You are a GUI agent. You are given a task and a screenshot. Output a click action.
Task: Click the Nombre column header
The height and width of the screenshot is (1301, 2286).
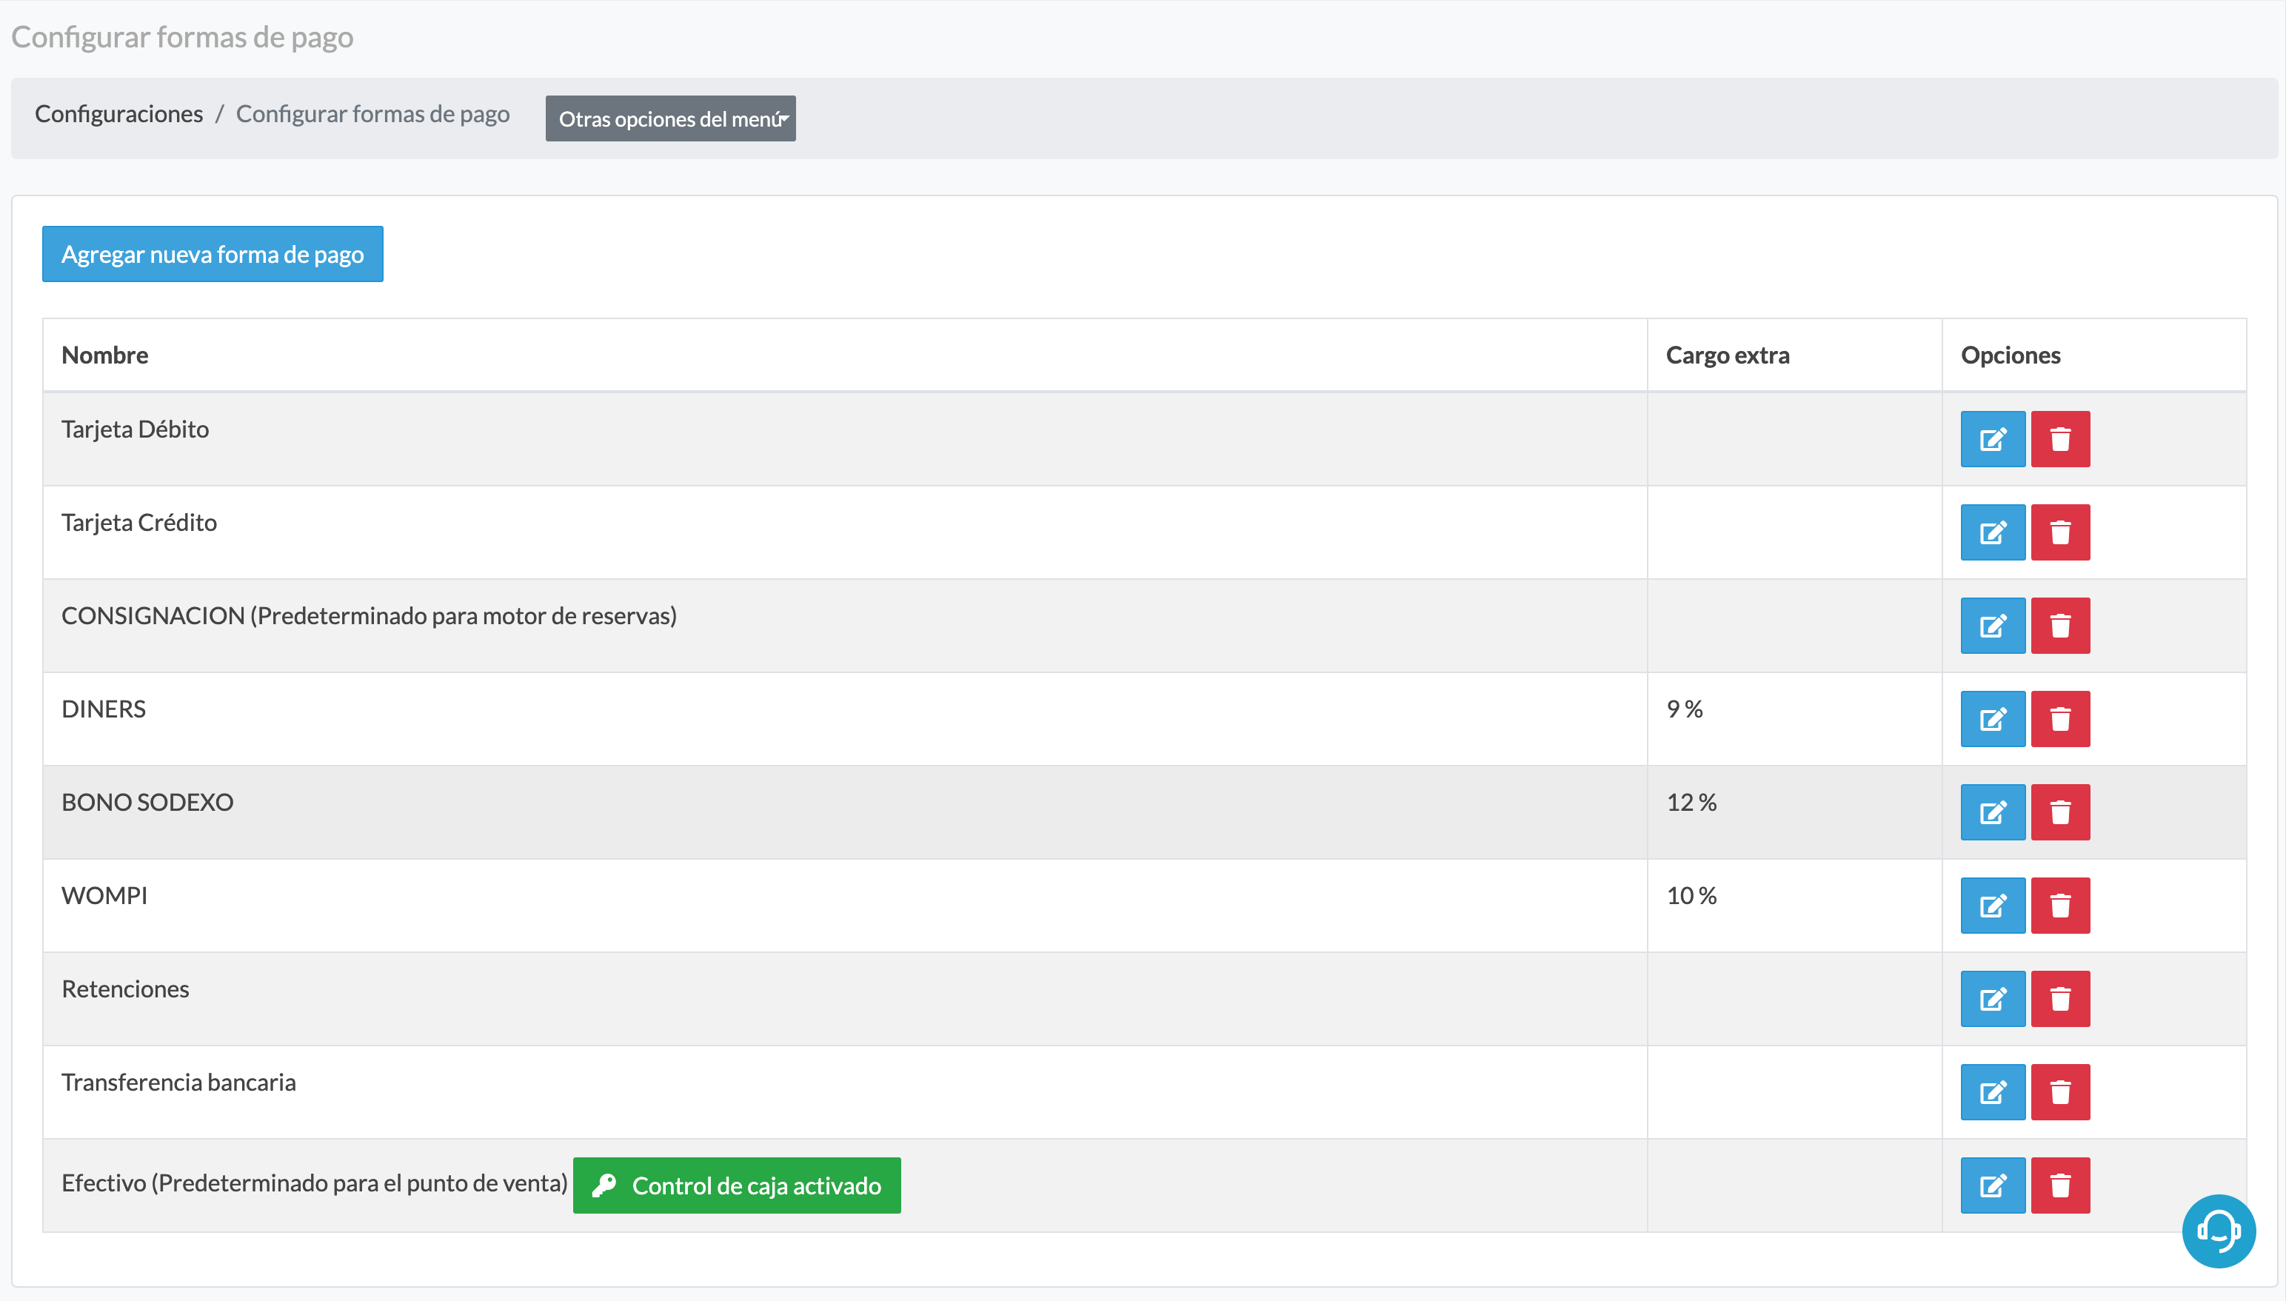tap(845, 355)
